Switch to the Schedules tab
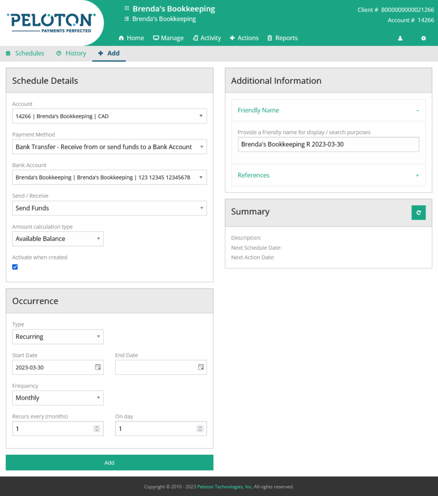 tap(25, 53)
